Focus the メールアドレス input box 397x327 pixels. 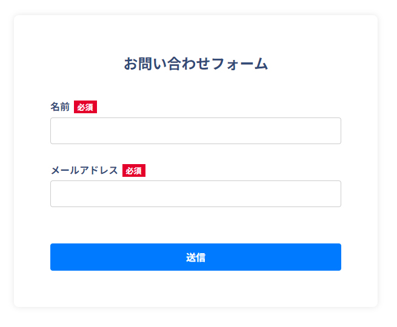pyautogui.click(x=195, y=194)
